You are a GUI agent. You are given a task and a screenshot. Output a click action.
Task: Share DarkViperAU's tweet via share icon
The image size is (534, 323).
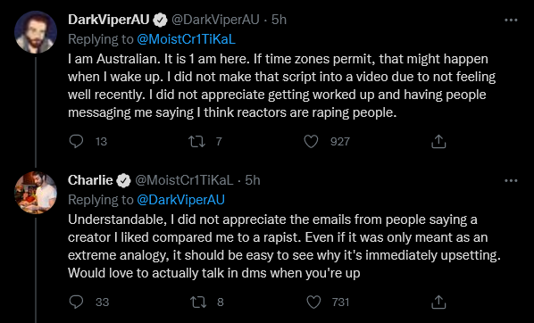pos(438,141)
